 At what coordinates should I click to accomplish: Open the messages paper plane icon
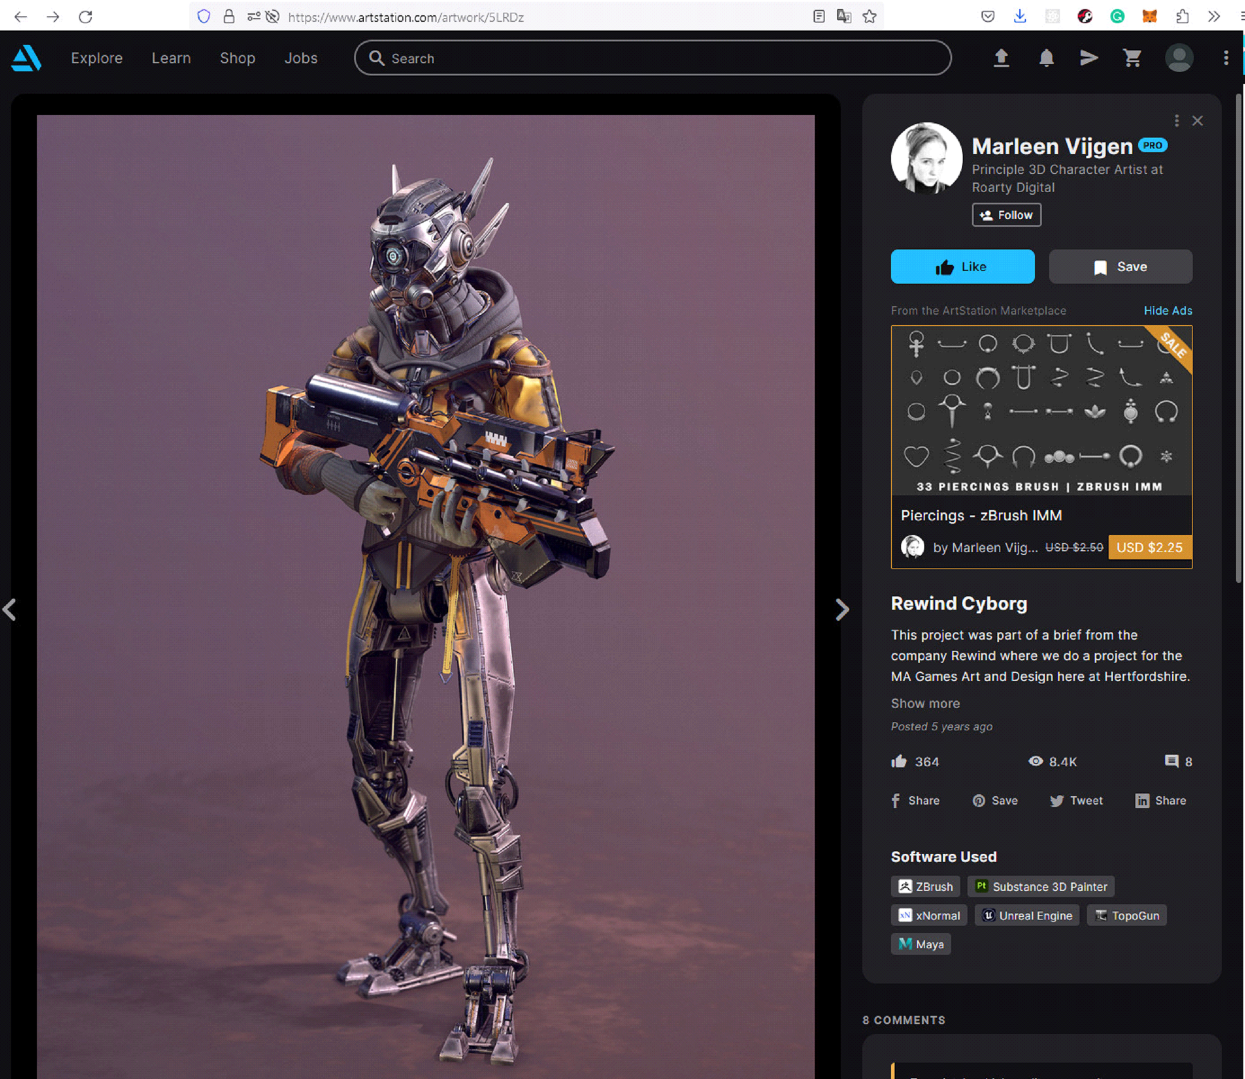[1089, 58]
